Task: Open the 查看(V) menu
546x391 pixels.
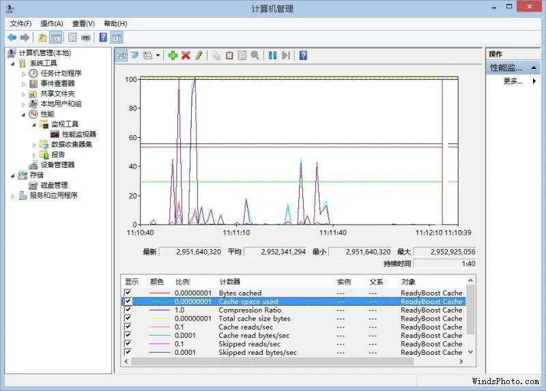Action: (83, 23)
